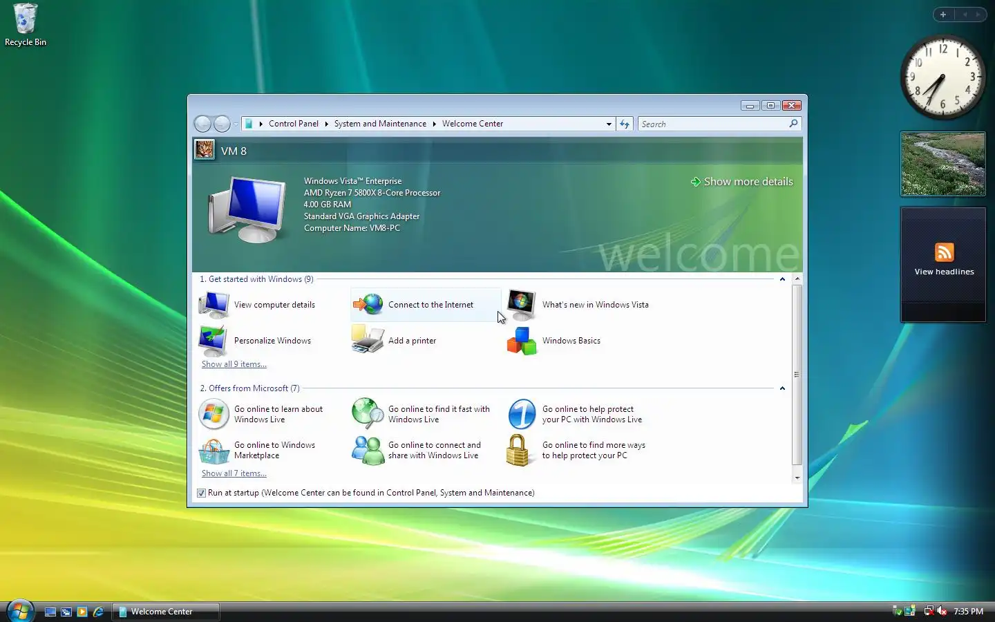Launch Windows Media Player from quick launch
Viewport: 995px width, 622px height.
[82, 612]
